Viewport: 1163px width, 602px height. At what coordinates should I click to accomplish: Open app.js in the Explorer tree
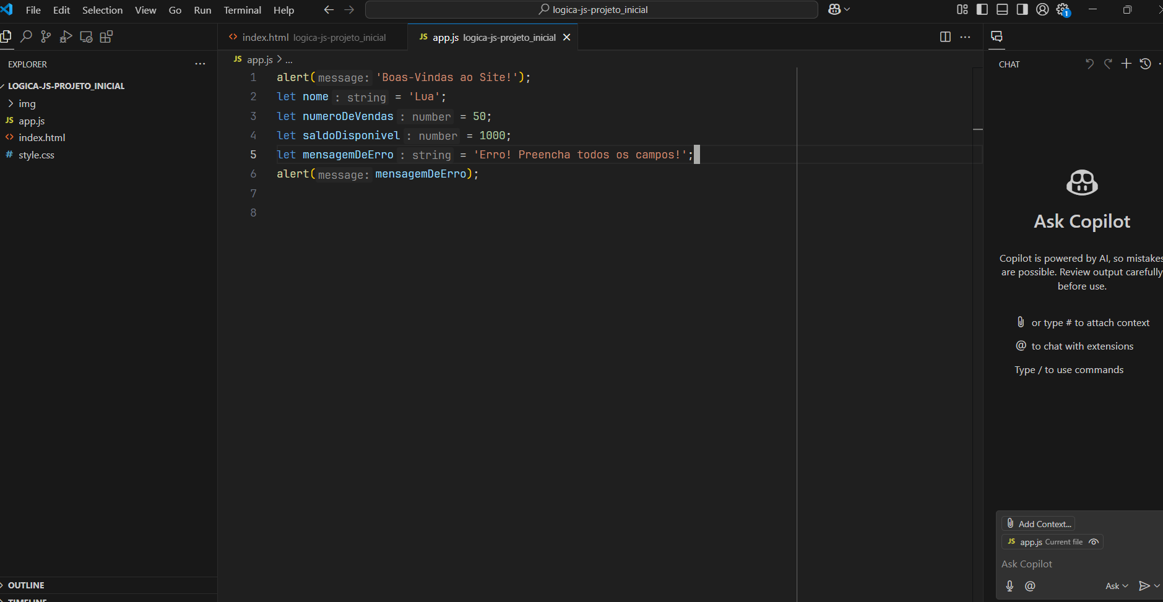[32, 121]
